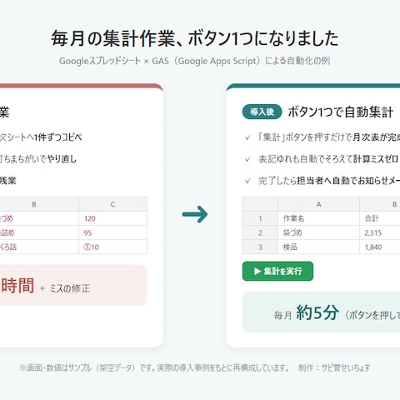The image size is (400, 400).
Task: Select column A header in the right table
Action: pyautogui.click(x=318, y=204)
